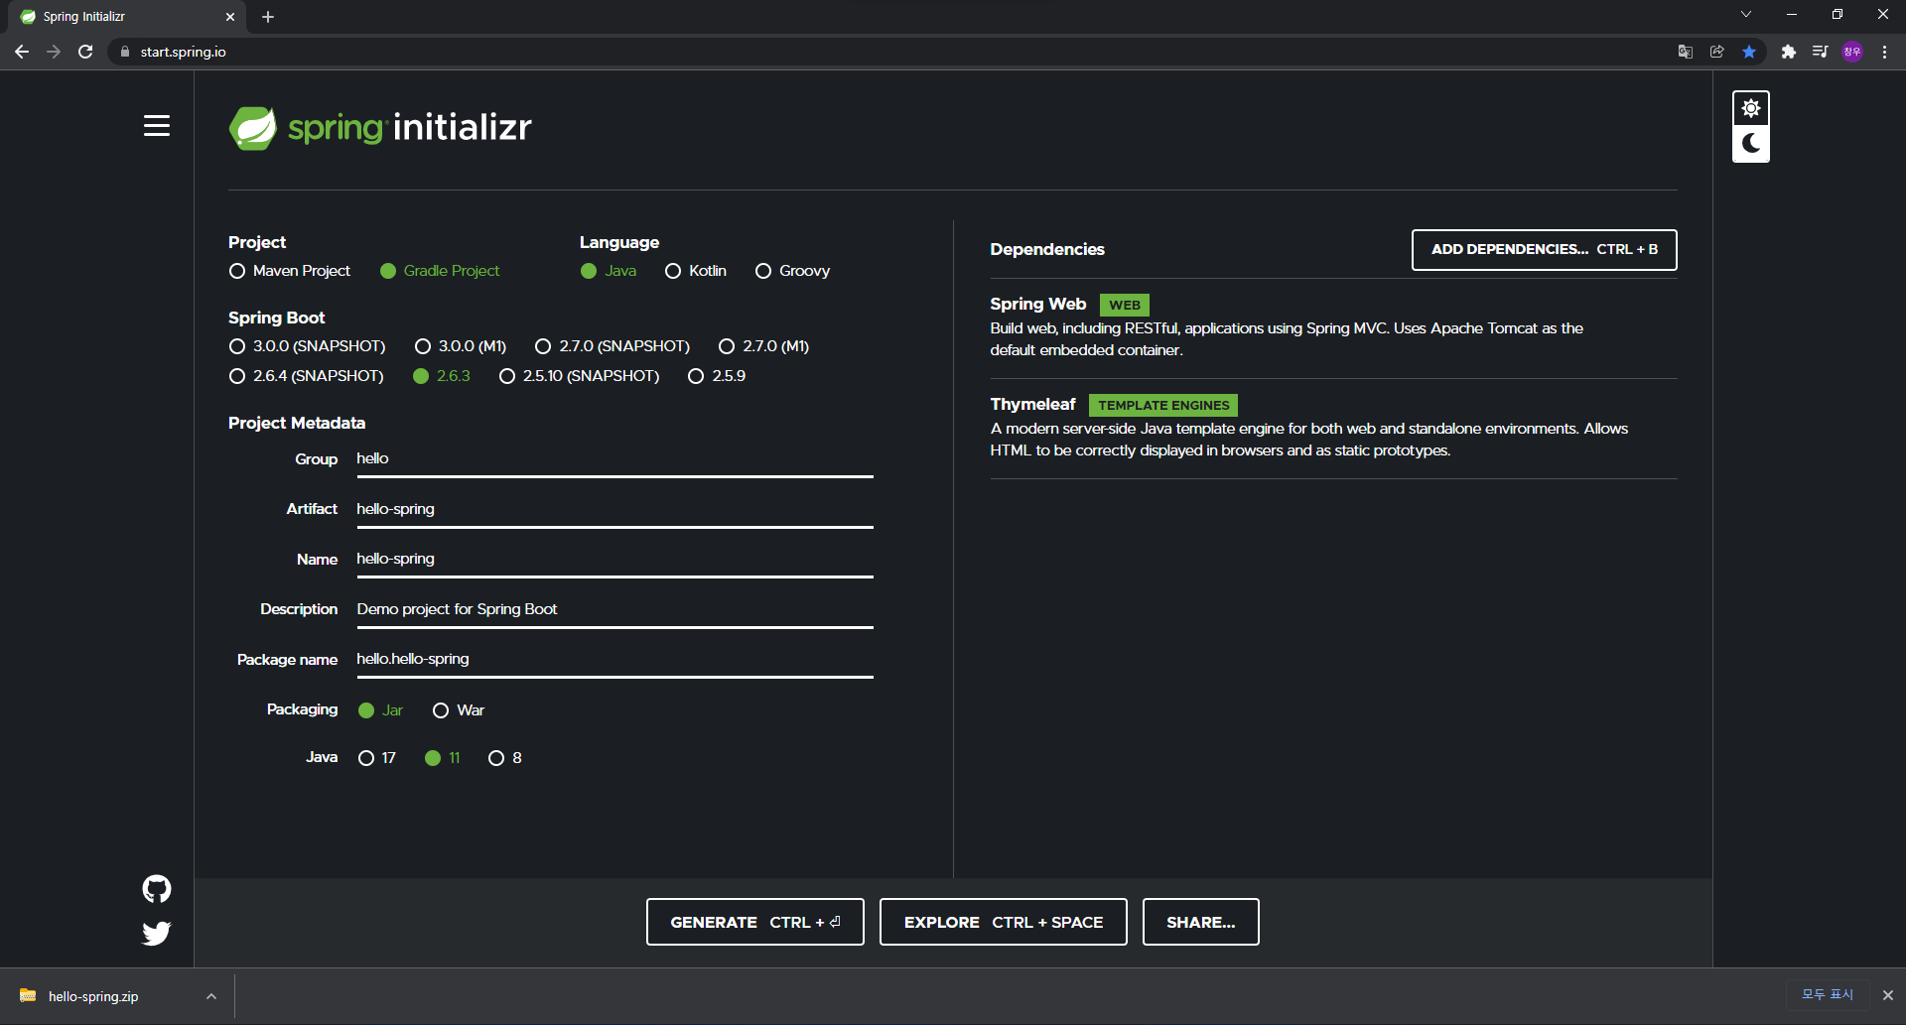Expand hello-spring.zip download options arrow
This screenshot has height=1025, width=1906.
(x=211, y=996)
